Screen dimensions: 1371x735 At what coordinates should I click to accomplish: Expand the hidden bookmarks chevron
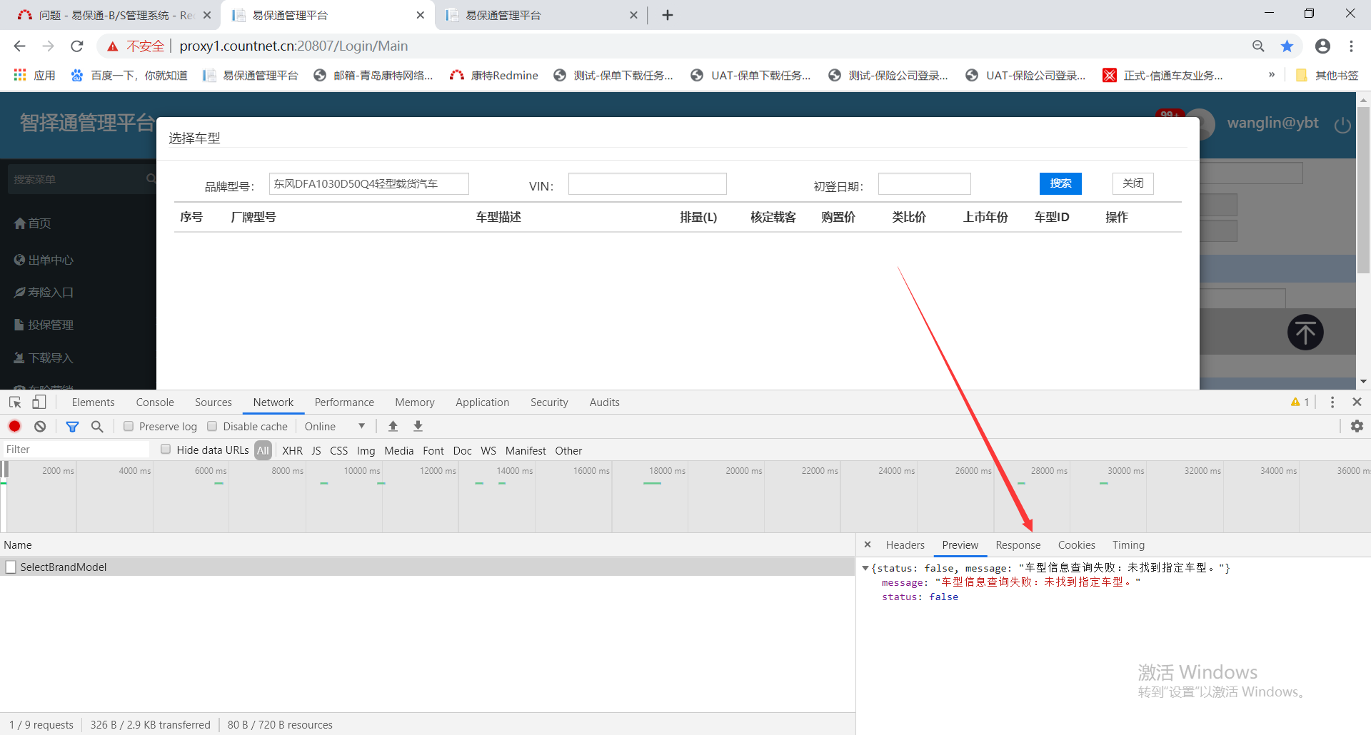1271,75
